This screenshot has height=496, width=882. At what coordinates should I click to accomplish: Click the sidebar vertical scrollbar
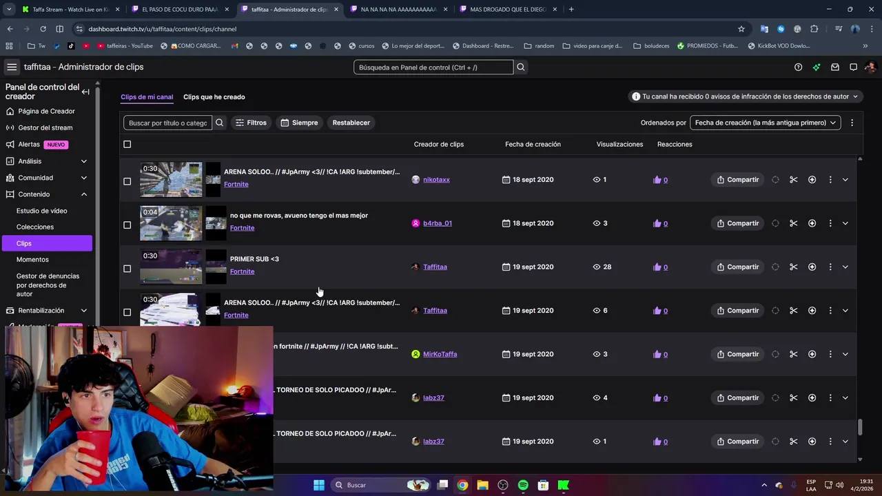[97, 207]
